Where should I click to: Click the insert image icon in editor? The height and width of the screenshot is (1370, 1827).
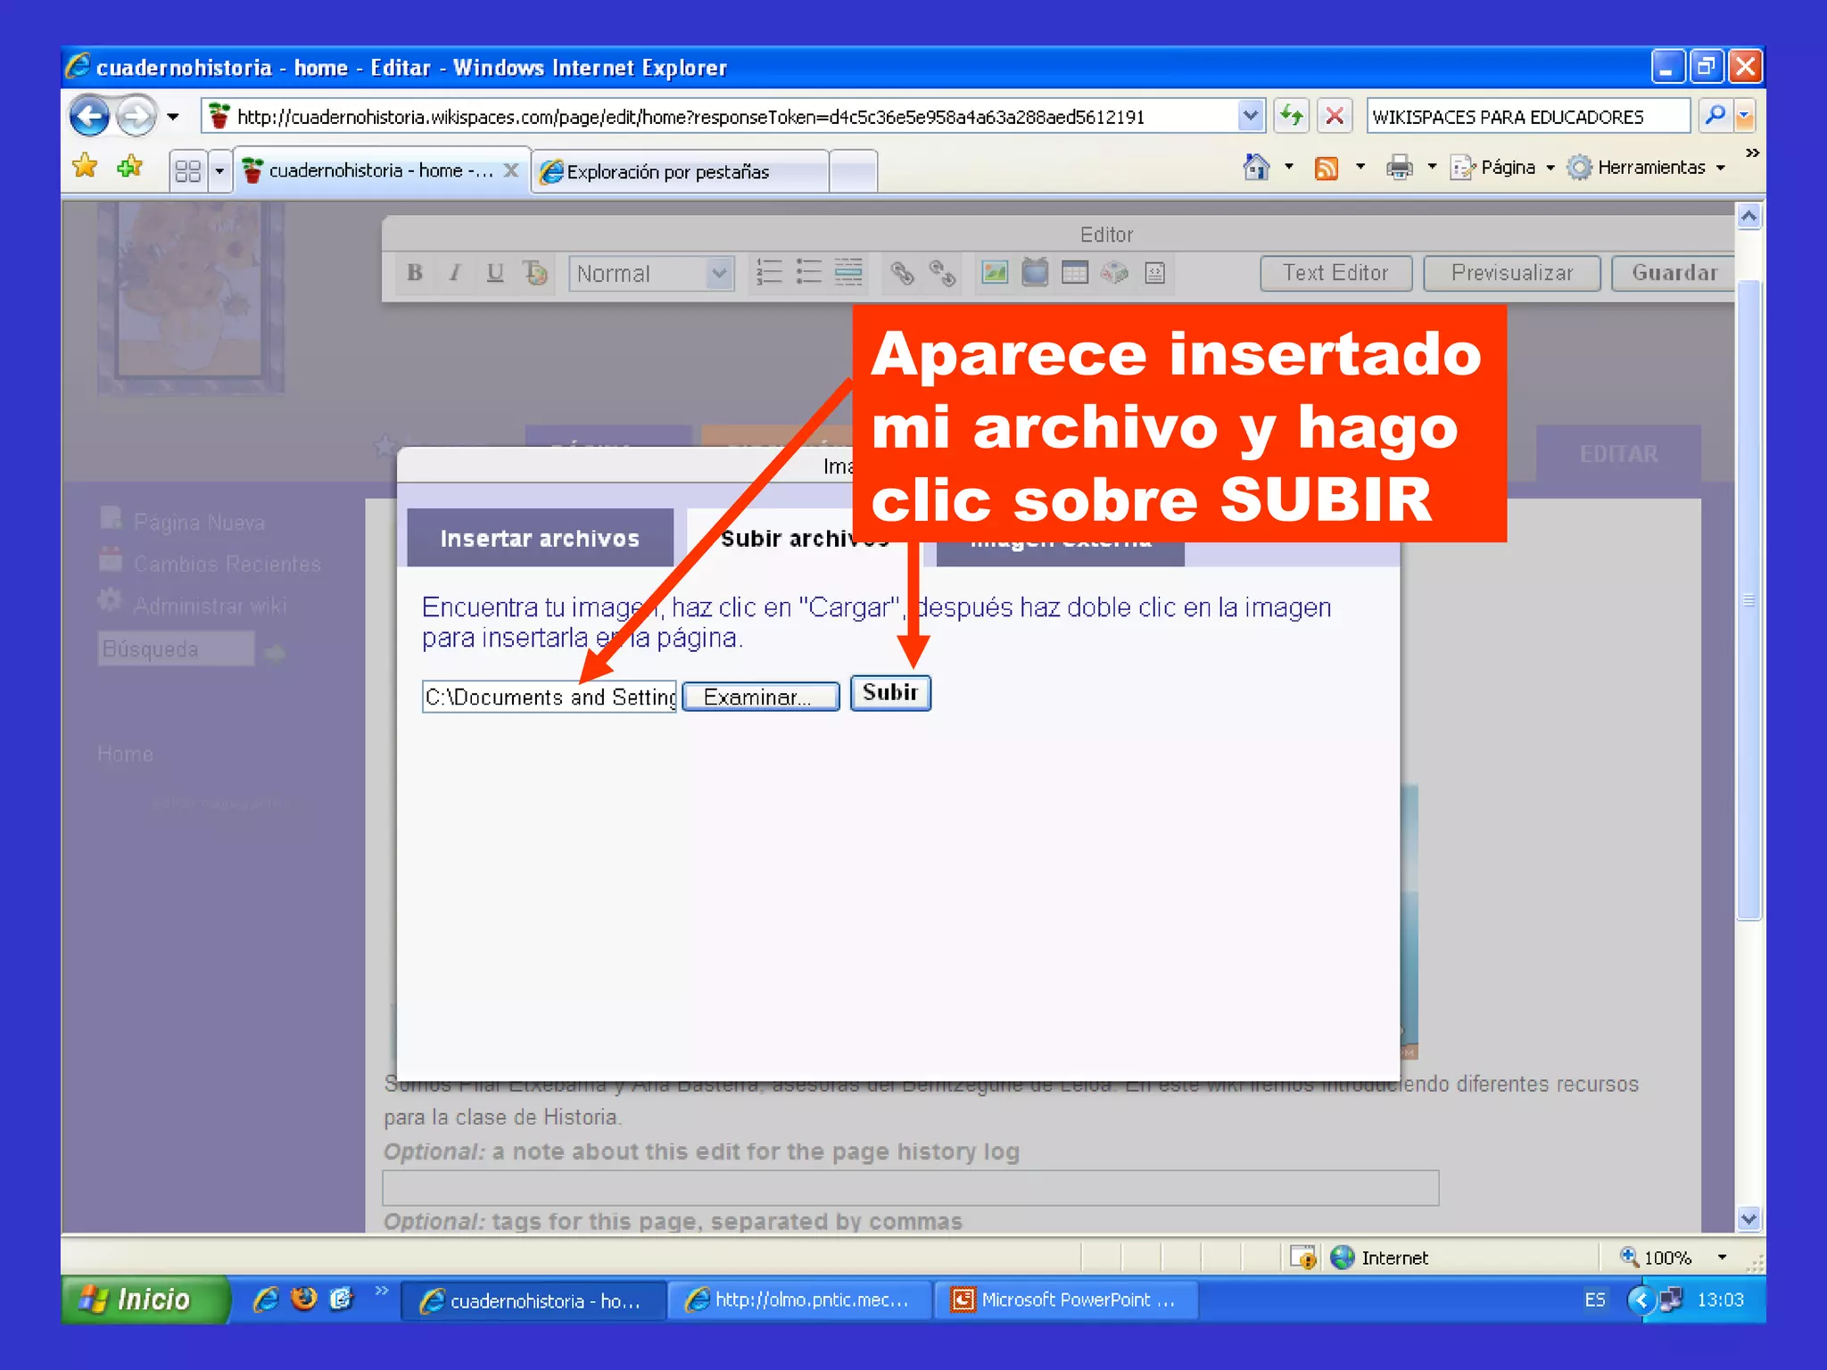[995, 273]
